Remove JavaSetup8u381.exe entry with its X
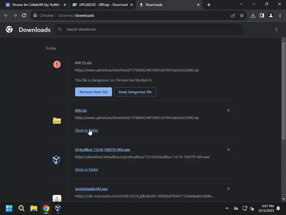Screen dimensions: 286x215 click(x=228, y=189)
